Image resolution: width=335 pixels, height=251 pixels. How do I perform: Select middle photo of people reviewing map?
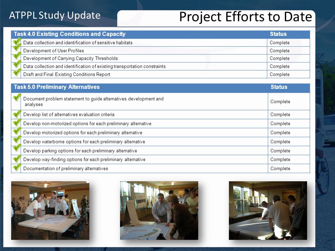click(159, 211)
